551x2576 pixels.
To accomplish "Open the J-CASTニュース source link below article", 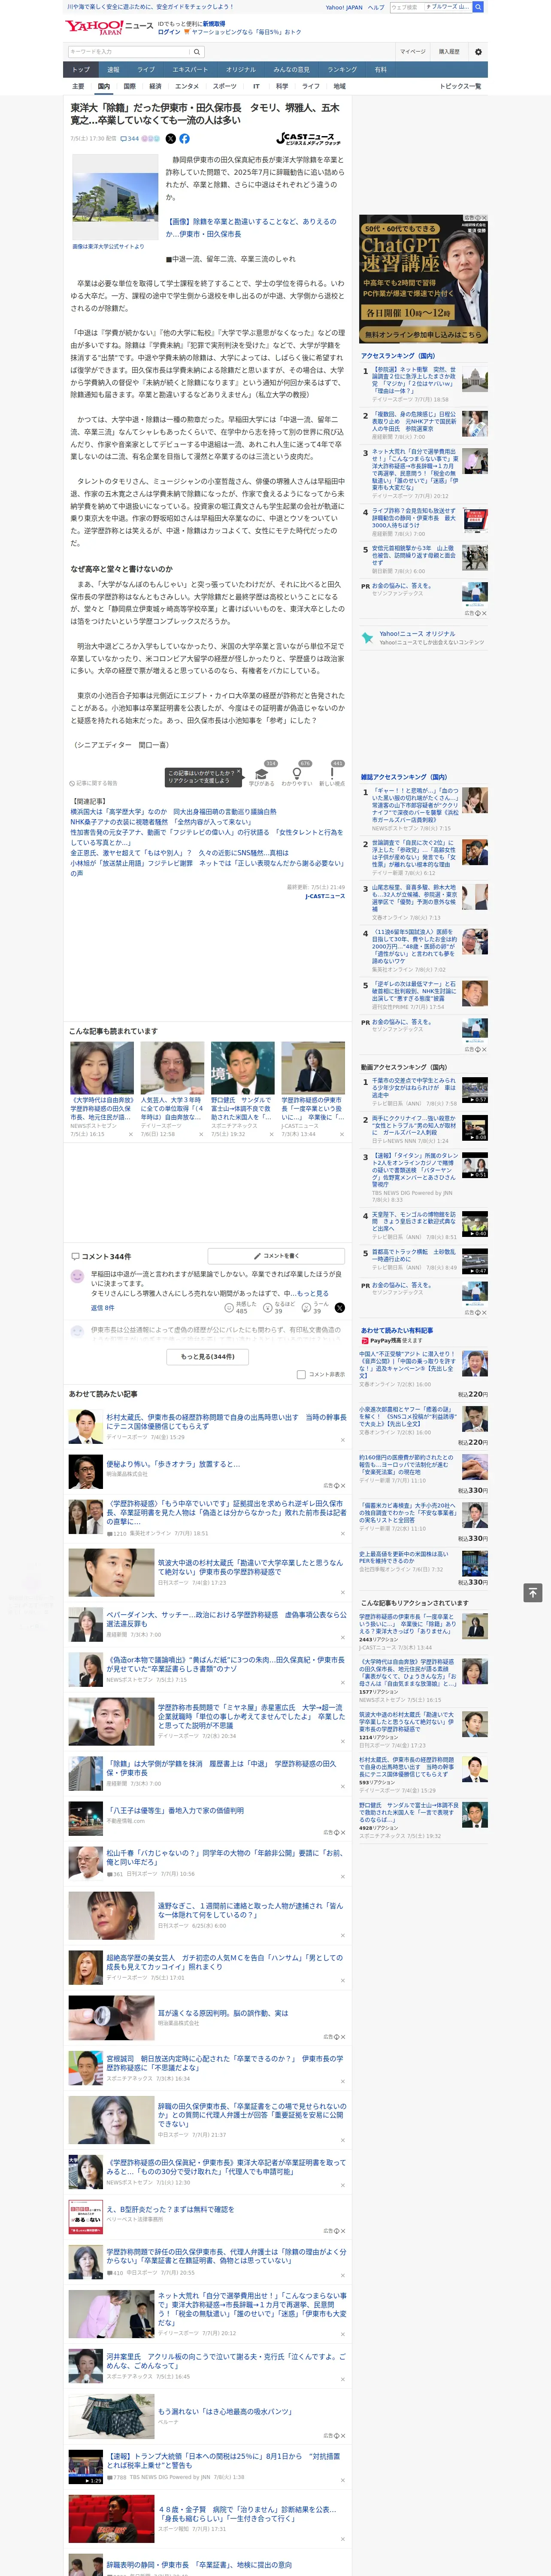I will coord(325,896).
